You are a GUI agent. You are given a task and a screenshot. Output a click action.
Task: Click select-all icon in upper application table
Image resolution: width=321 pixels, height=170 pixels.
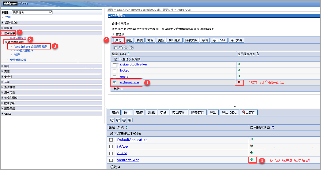[116, 48]
